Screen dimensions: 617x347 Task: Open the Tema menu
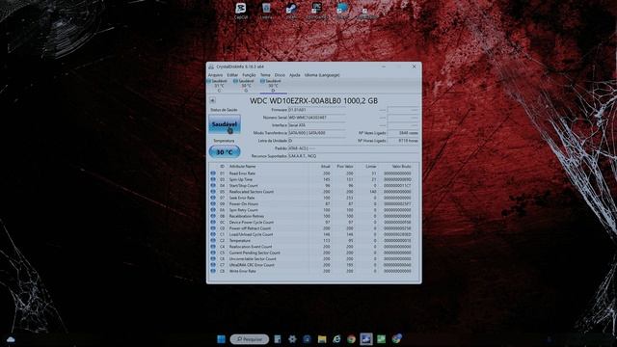(265, 75)
